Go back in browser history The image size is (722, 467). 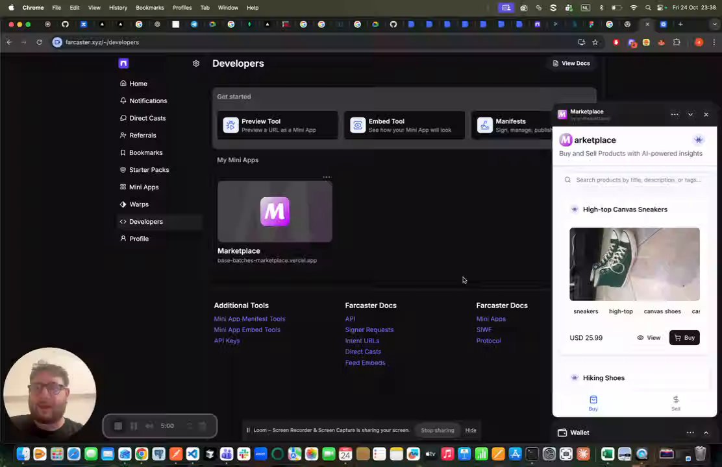click(9, 42)
